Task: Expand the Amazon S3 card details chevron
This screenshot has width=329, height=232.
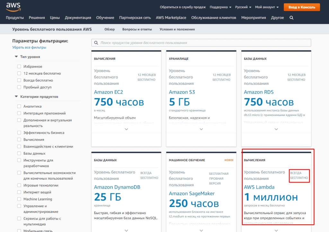Action: (201, 129)
